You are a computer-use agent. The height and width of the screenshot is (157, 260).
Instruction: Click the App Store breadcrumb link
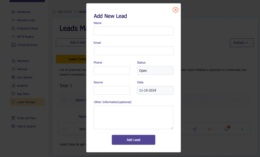(64, 12)
